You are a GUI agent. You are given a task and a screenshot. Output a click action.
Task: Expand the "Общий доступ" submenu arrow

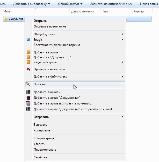coord(122,34)
